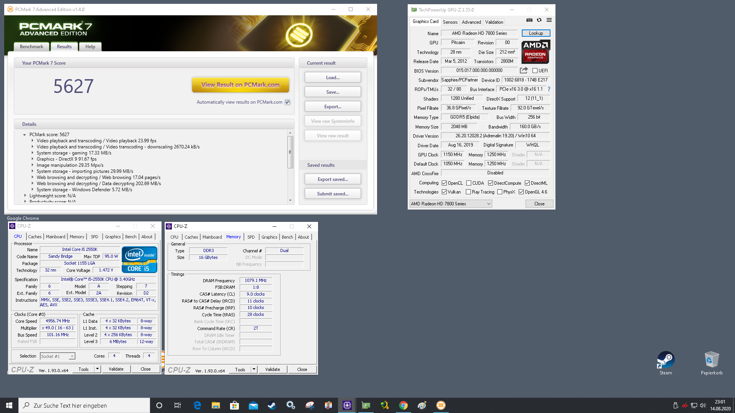The width and height of the screenshot is (735, 413).
Task: Open Task View from the taskbar
Action: (178, 405)
